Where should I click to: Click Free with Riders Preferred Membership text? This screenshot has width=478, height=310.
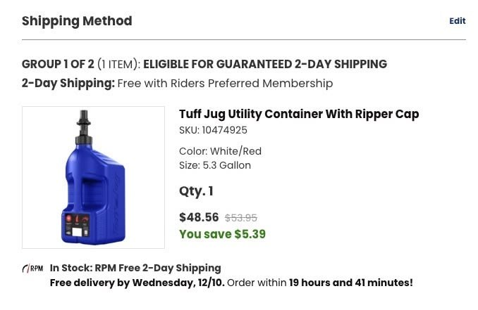tap(225, 83)
